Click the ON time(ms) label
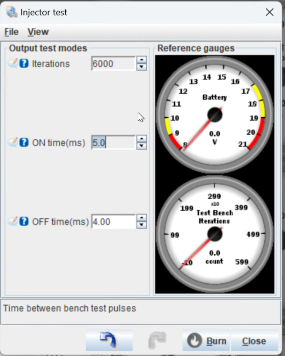285x356 pixels. coord(59,143)
